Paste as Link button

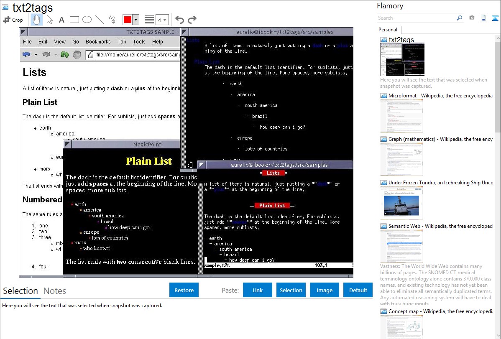258,290
